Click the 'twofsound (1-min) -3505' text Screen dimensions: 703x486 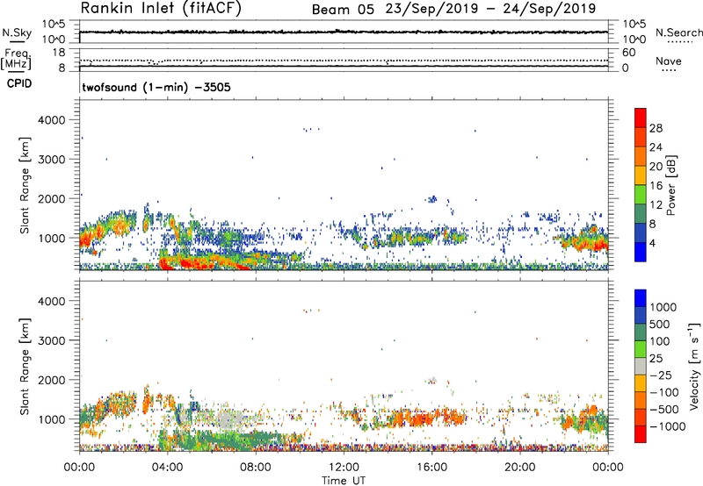[x=156, y=87]
